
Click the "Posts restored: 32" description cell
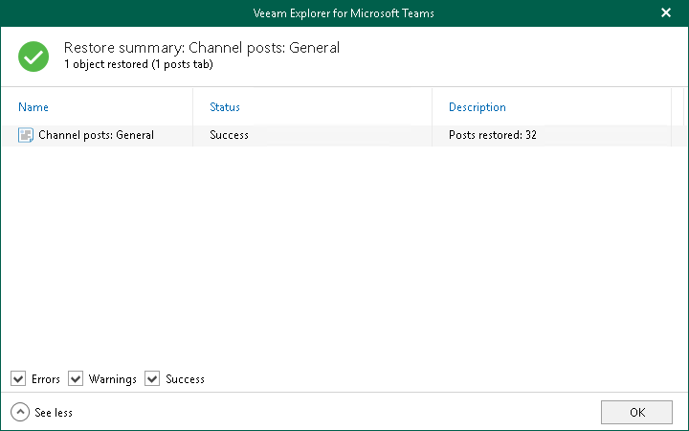pos(492,135)
